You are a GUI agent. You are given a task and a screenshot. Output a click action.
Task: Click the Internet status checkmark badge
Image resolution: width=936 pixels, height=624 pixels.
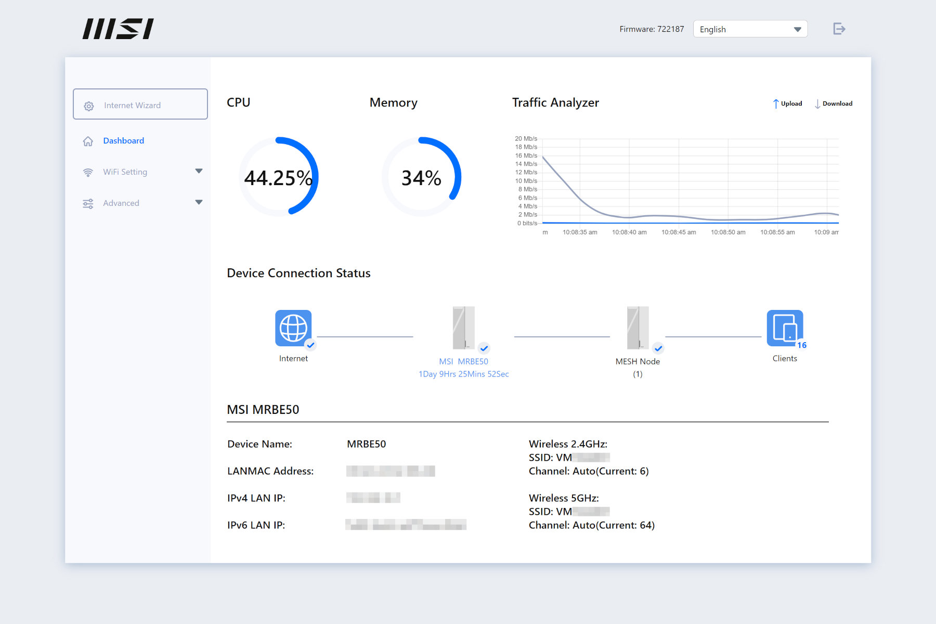point(310,345)
